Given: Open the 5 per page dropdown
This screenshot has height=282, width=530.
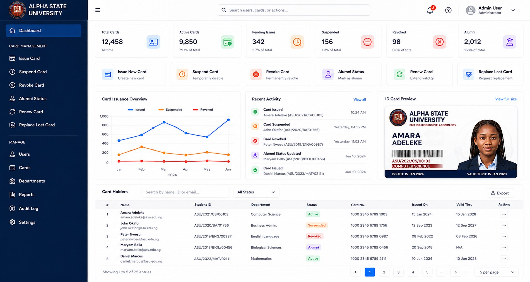Looking at the screenshot, I should pos(496,272).
